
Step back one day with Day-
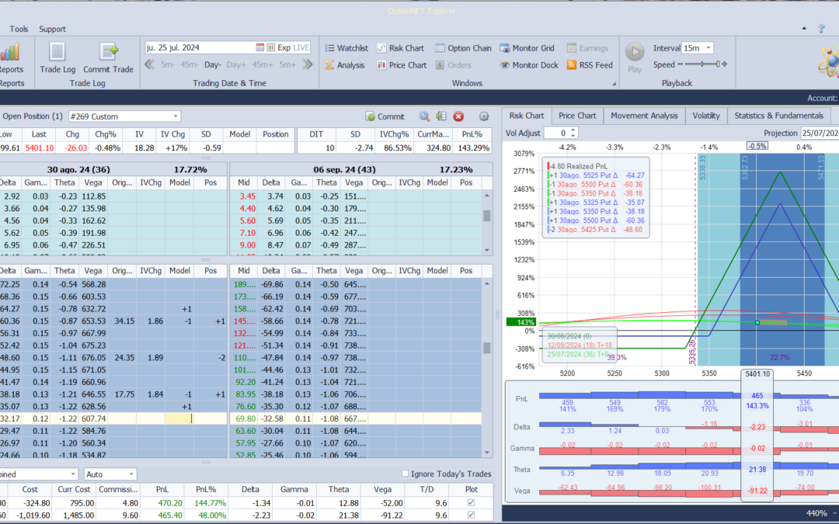click(x=213, y=65)
